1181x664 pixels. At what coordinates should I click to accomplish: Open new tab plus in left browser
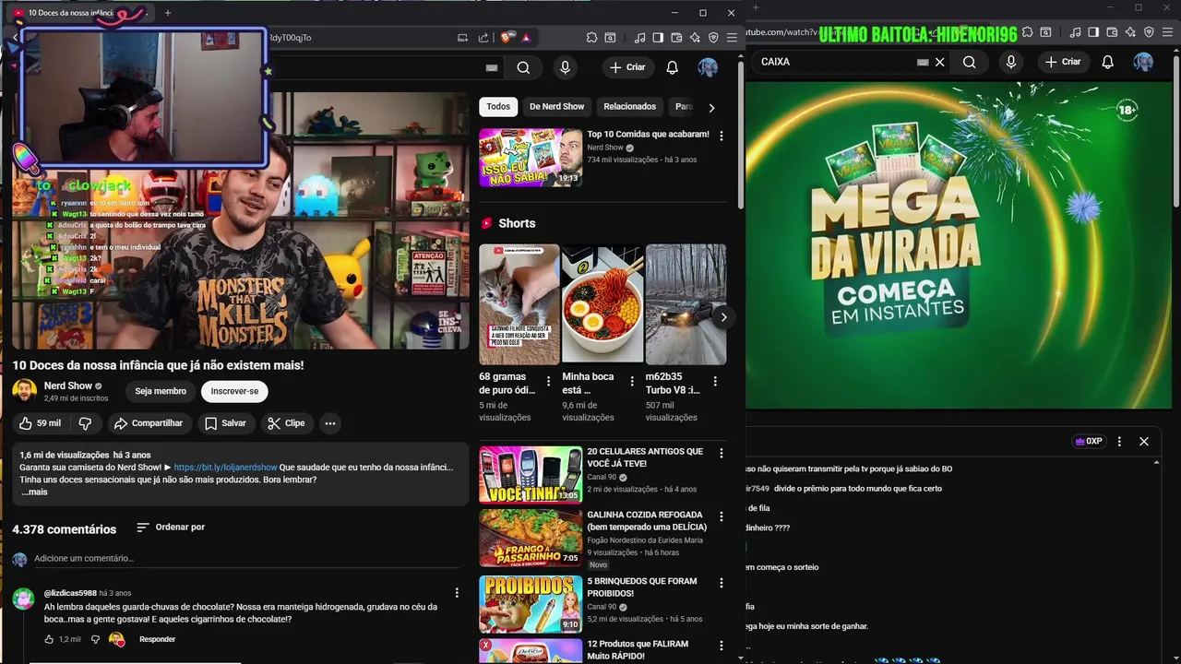pos(167,13)
